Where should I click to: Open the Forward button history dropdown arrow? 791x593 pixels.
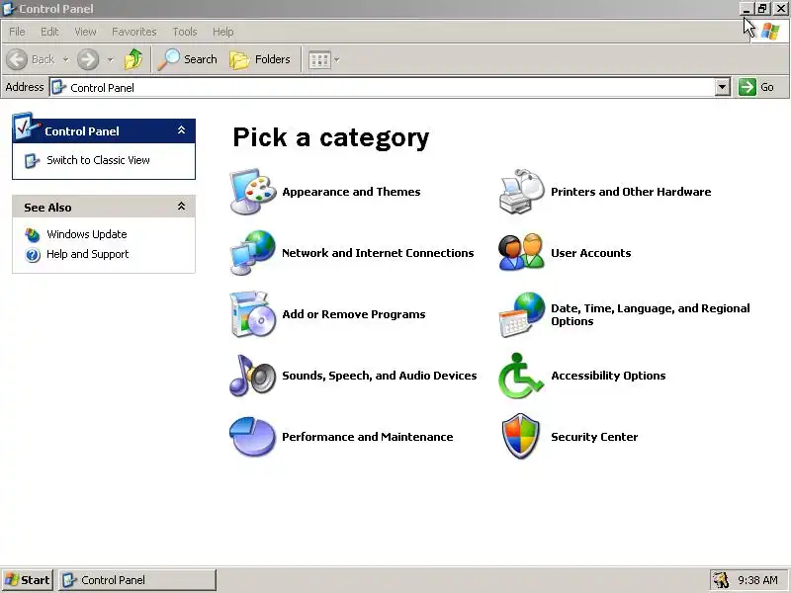[x=111, y=59]
